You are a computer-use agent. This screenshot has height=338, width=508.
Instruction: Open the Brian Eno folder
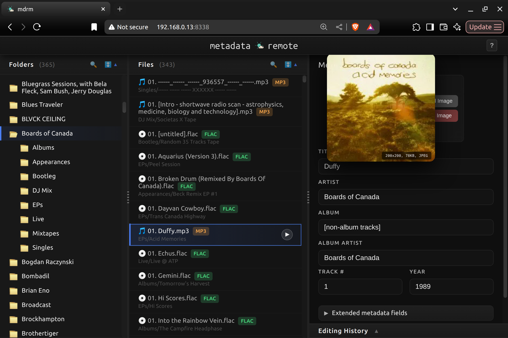click(x=35, y=290)
